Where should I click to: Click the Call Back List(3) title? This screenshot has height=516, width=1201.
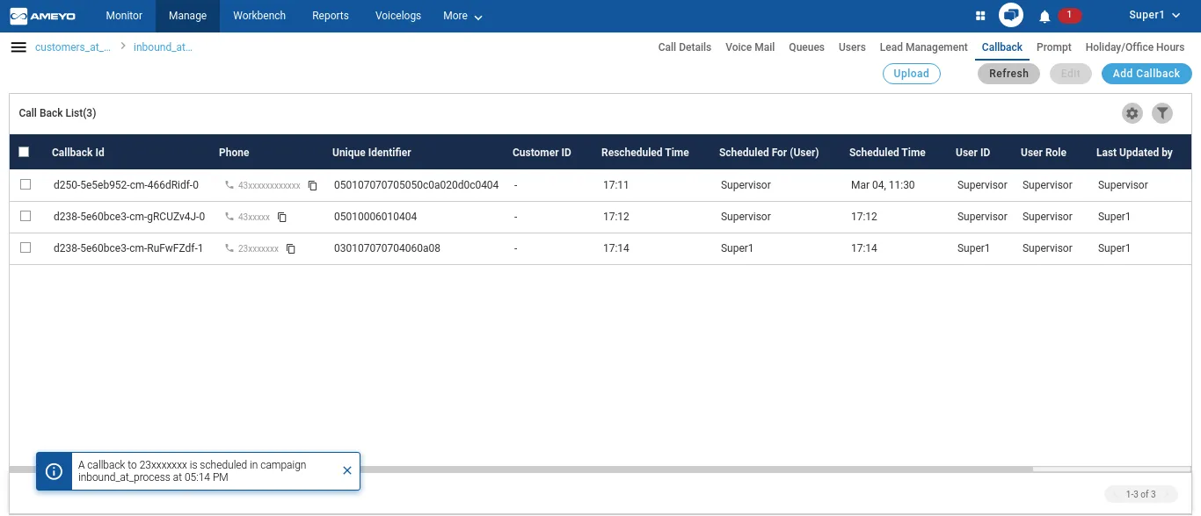coord(57,113)
